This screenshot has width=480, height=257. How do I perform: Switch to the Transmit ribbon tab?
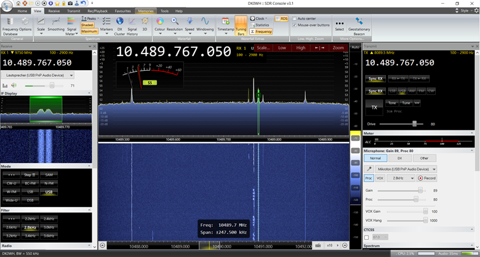[74, 11]
